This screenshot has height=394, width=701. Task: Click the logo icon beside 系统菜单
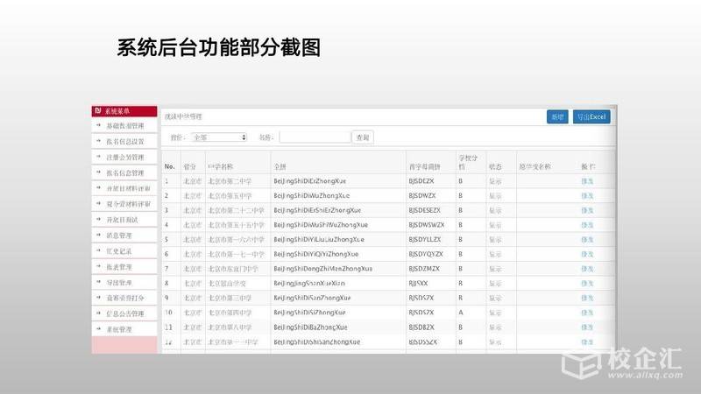click(98, 111)
